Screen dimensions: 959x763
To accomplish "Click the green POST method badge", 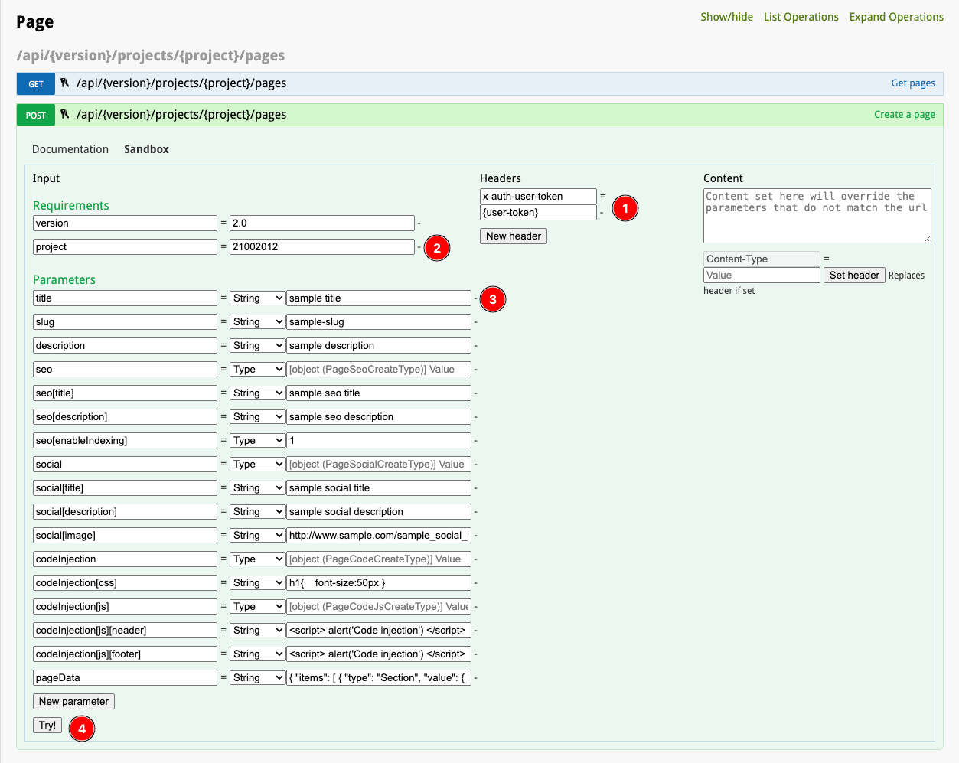I will pyautogui.click(x=35, y=114).
